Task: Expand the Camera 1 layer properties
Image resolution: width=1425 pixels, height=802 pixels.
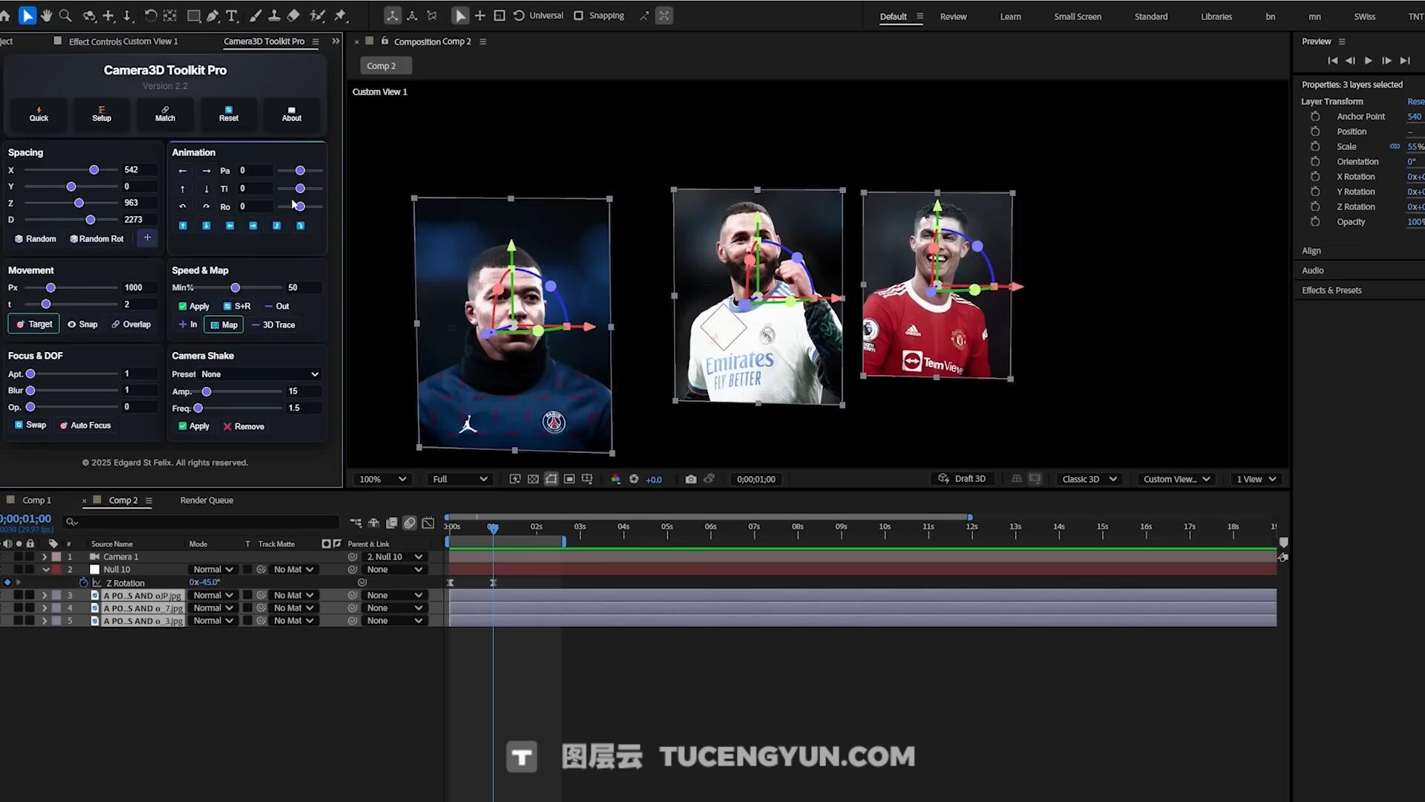Action: click(x=45, y=557)
